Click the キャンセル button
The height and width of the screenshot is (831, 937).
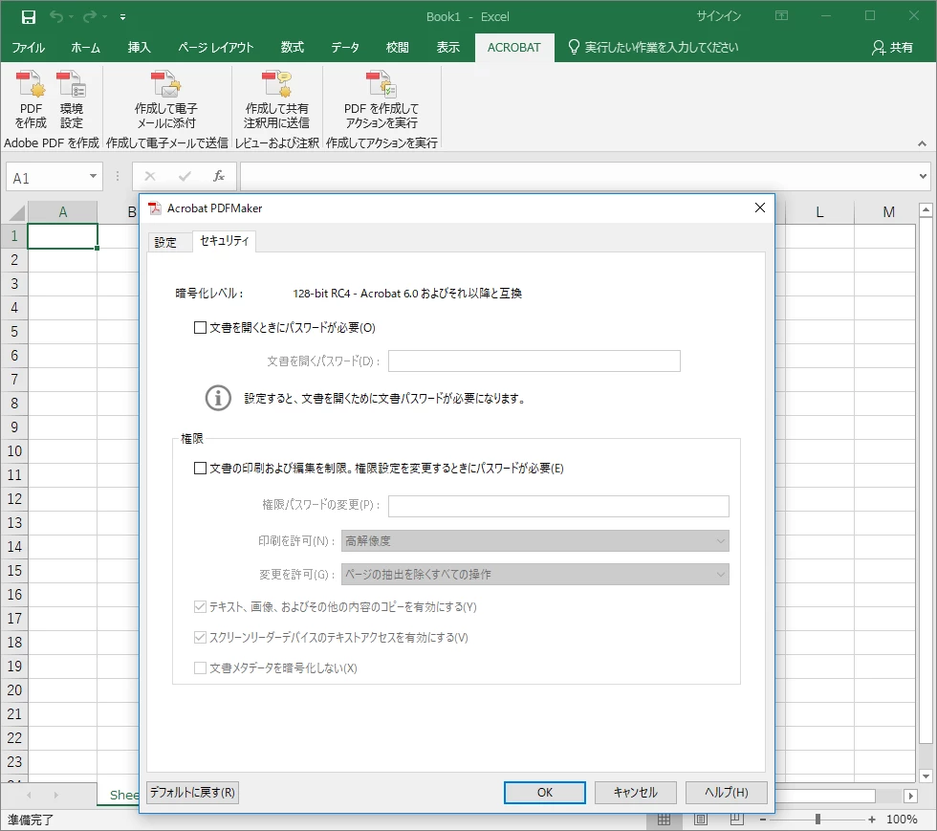[635, 793]
